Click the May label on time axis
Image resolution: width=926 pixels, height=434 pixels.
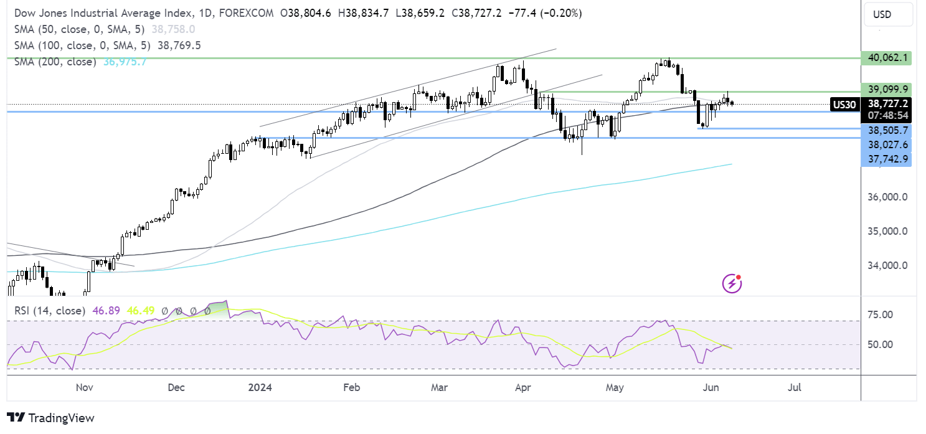pyautogui.click(x=615, y=387)
